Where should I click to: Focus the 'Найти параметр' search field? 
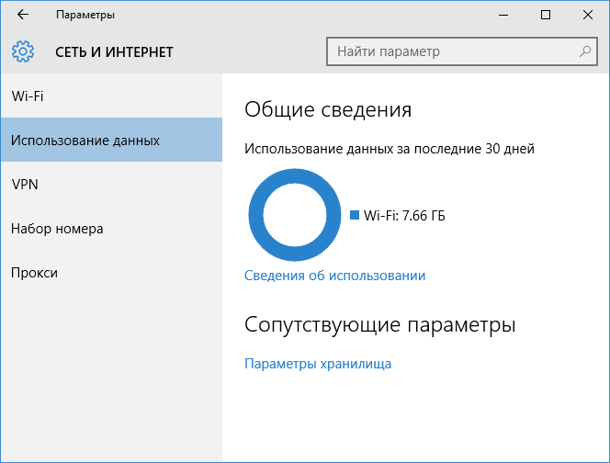[x=462, y=51]
